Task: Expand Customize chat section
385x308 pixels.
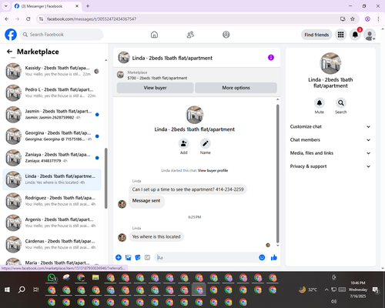Action: (x=330, y=126)
